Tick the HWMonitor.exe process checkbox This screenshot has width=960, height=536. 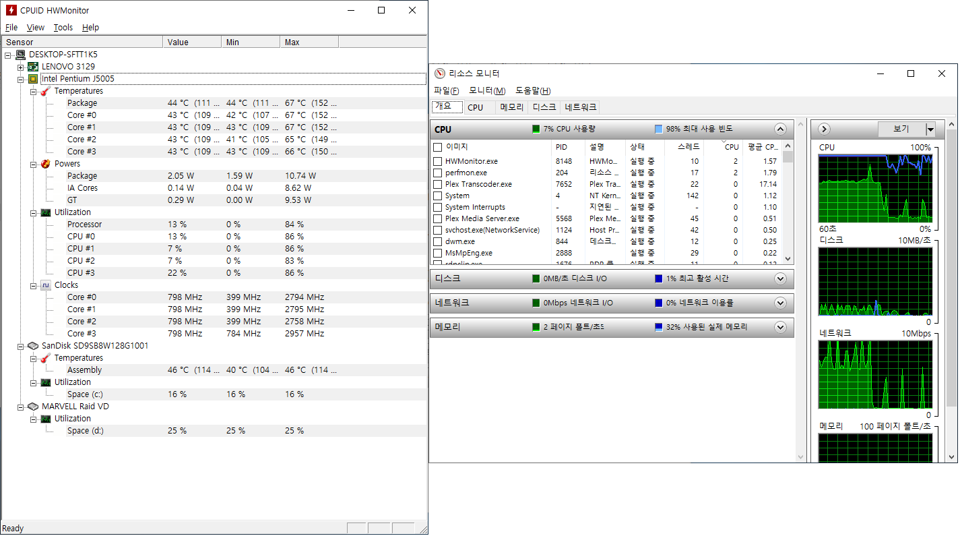[438, 161]
